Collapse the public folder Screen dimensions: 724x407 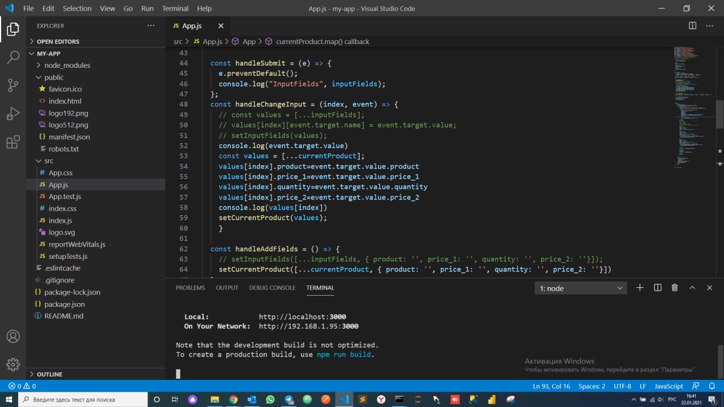(54, 77)
